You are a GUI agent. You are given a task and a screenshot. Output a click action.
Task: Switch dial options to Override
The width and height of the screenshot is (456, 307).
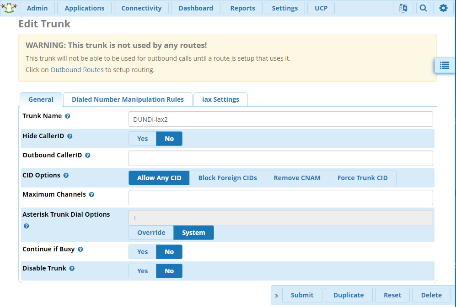click(x=151, y=232)
